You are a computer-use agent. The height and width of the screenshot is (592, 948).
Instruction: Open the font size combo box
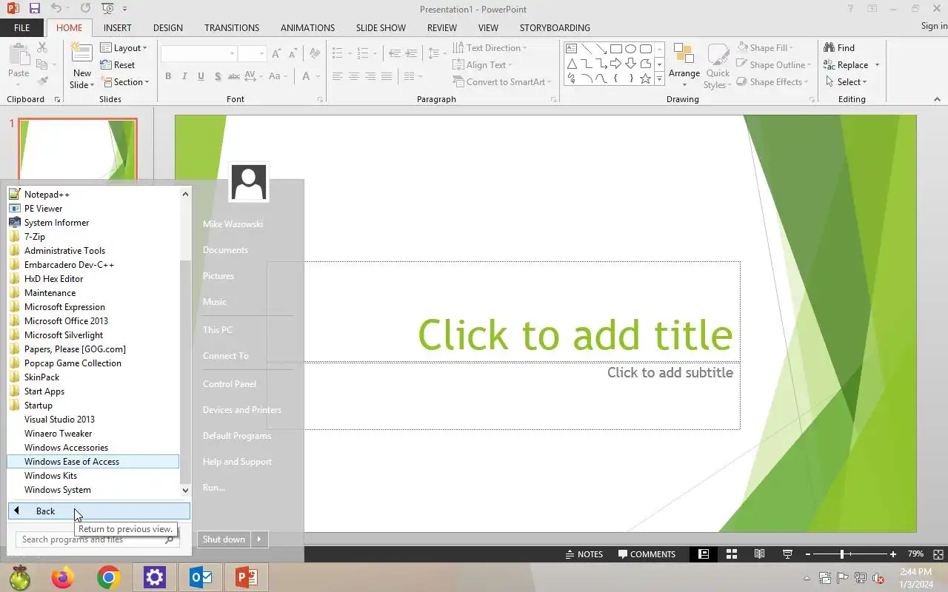[252, 54]
